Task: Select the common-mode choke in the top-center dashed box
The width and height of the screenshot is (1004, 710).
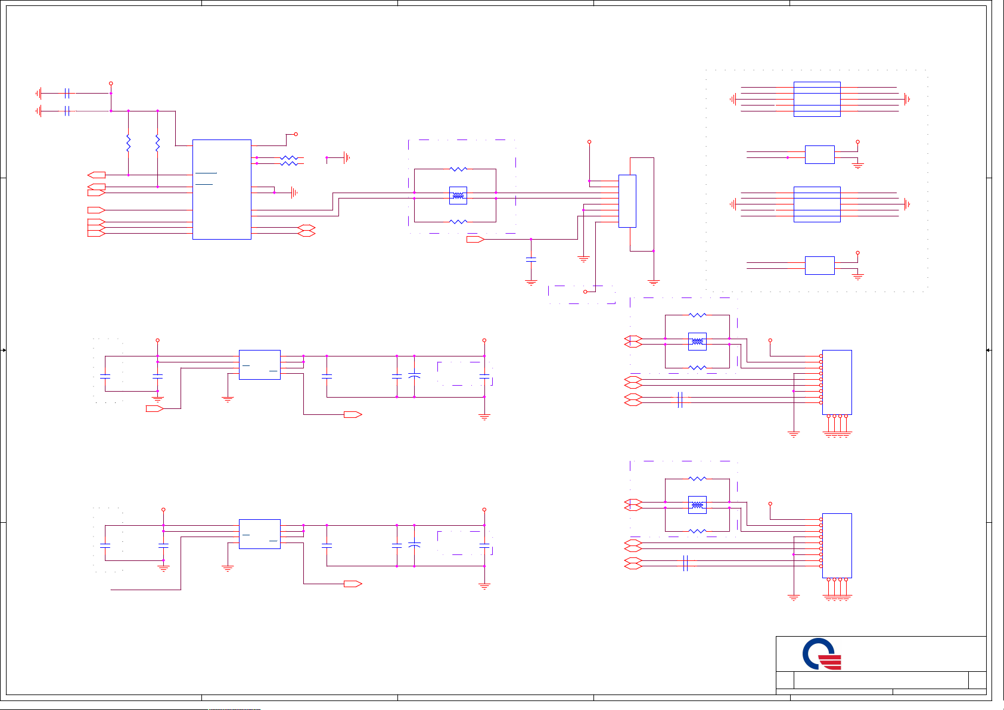Action: [458, 196]
